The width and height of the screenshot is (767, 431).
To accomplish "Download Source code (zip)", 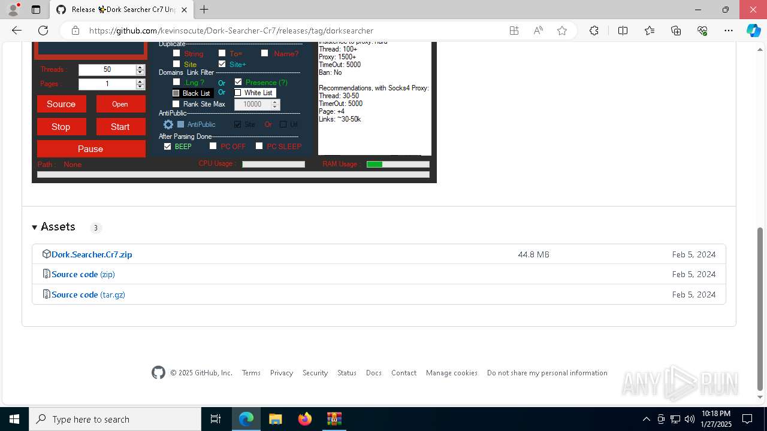I will (83, 274).
